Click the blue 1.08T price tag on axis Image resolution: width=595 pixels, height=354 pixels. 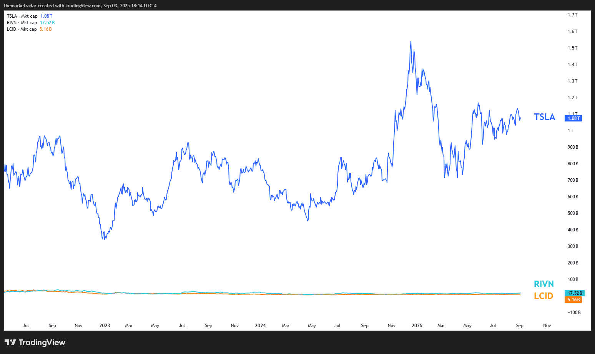point(573,118)
